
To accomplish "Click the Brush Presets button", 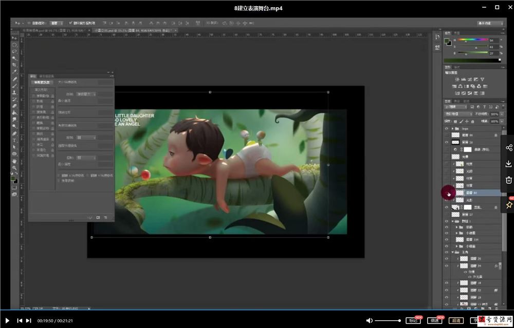I will [x=42, y=82].
